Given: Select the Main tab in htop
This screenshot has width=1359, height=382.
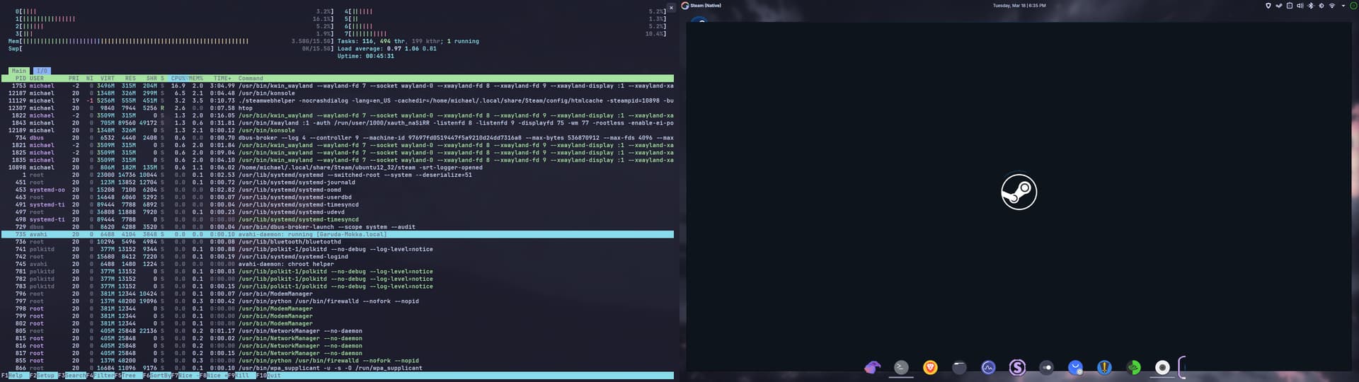Looking at the screenshot, I should click(x=18, y=71).
